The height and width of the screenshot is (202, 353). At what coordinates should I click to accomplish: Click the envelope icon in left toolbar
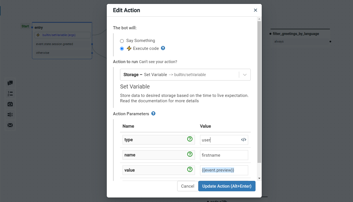pos(10,125)
